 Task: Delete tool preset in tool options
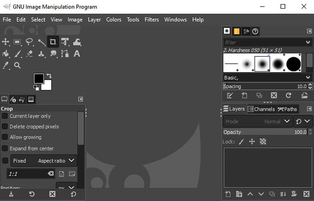tap(53, 194)
